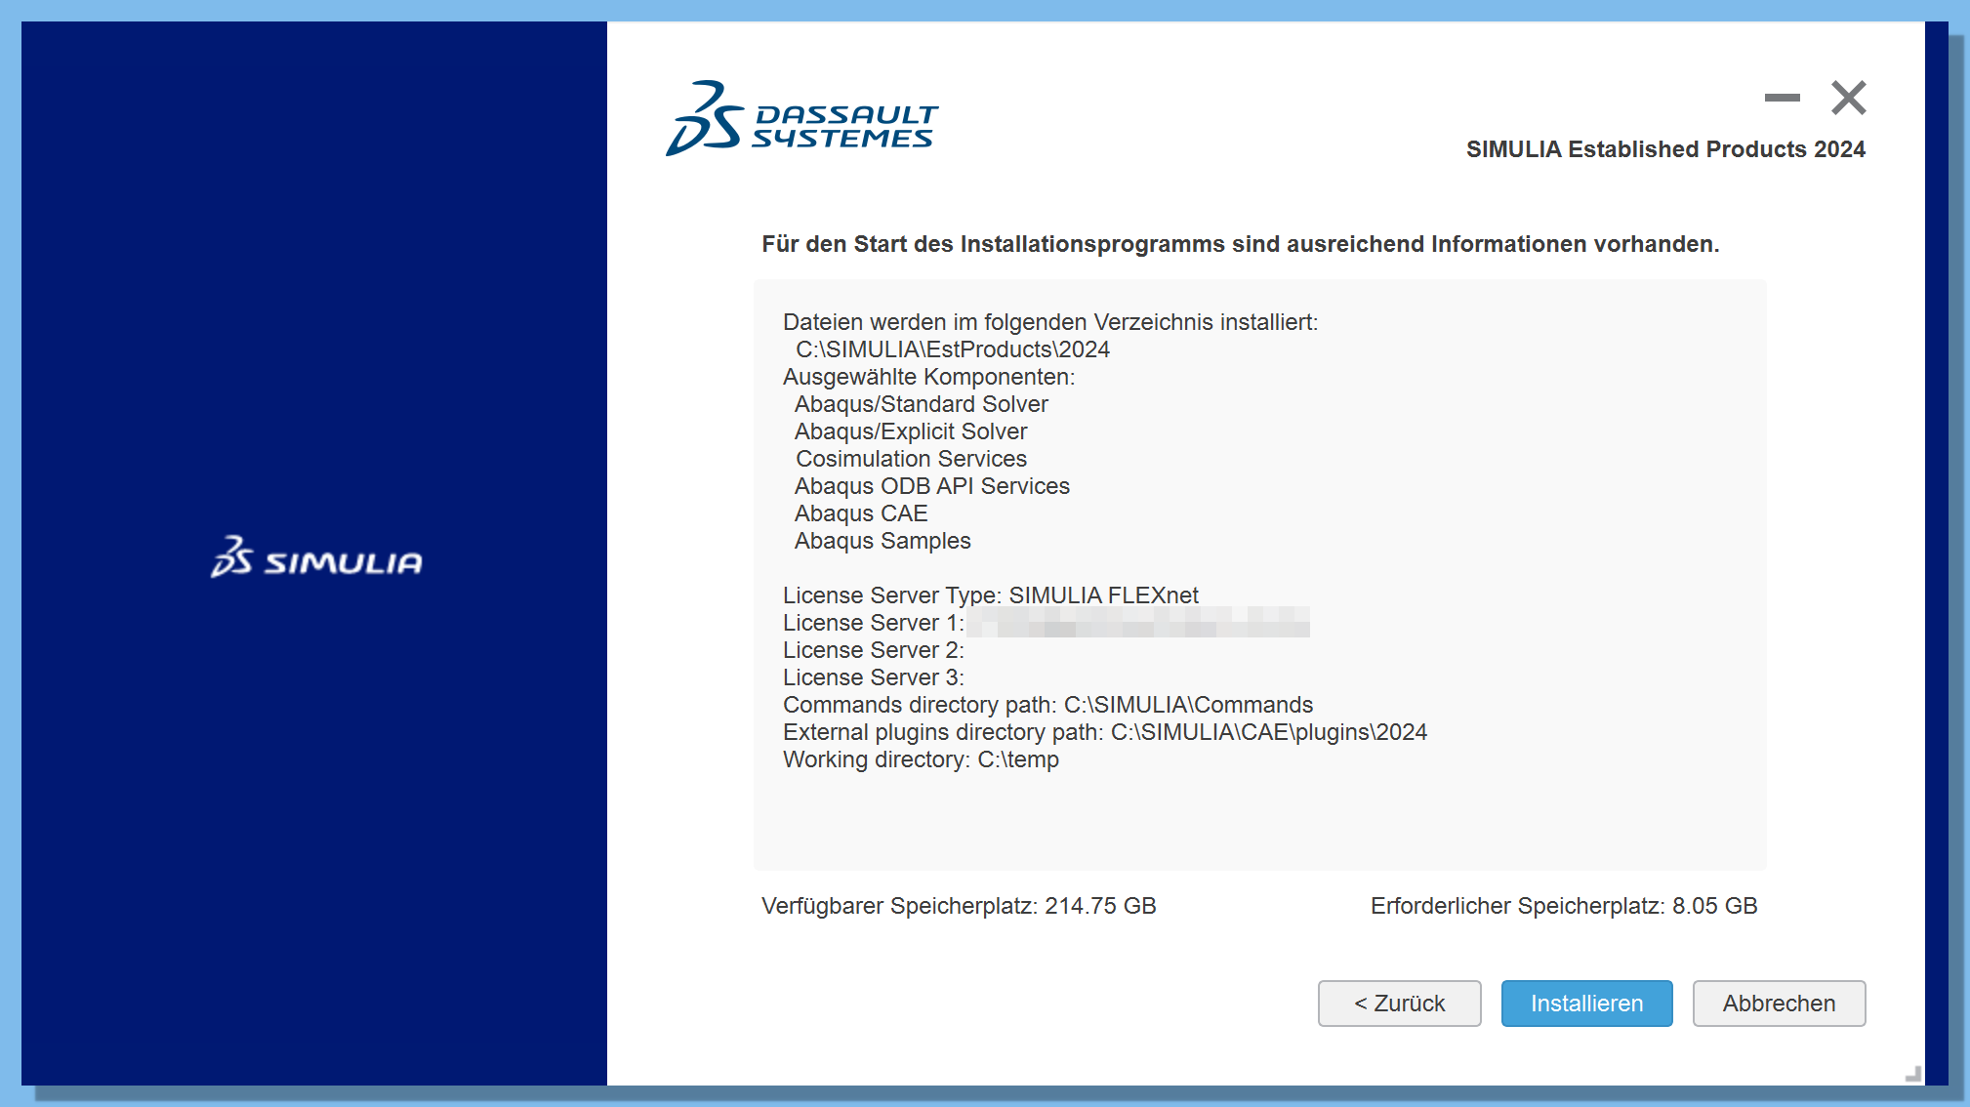Click the Commands directory path line
This screenshot has height=1107, width=1970.
click(x=1047, y=705)
